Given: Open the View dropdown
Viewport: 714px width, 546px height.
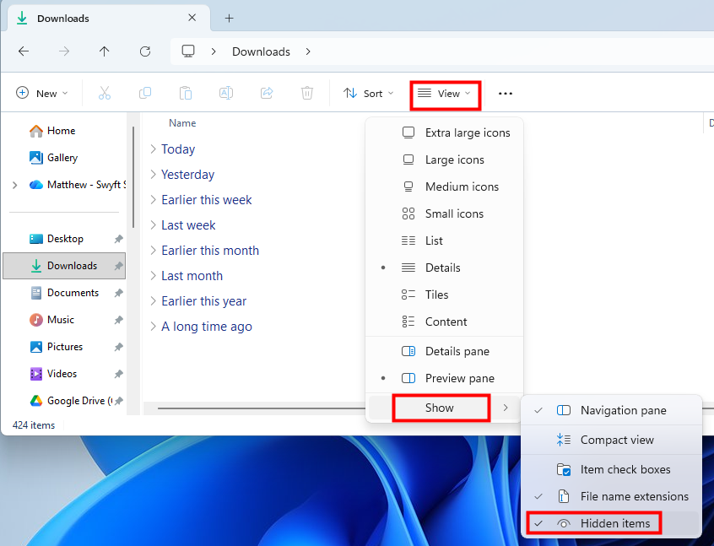Looking at the screenshot, I should 445,94.
